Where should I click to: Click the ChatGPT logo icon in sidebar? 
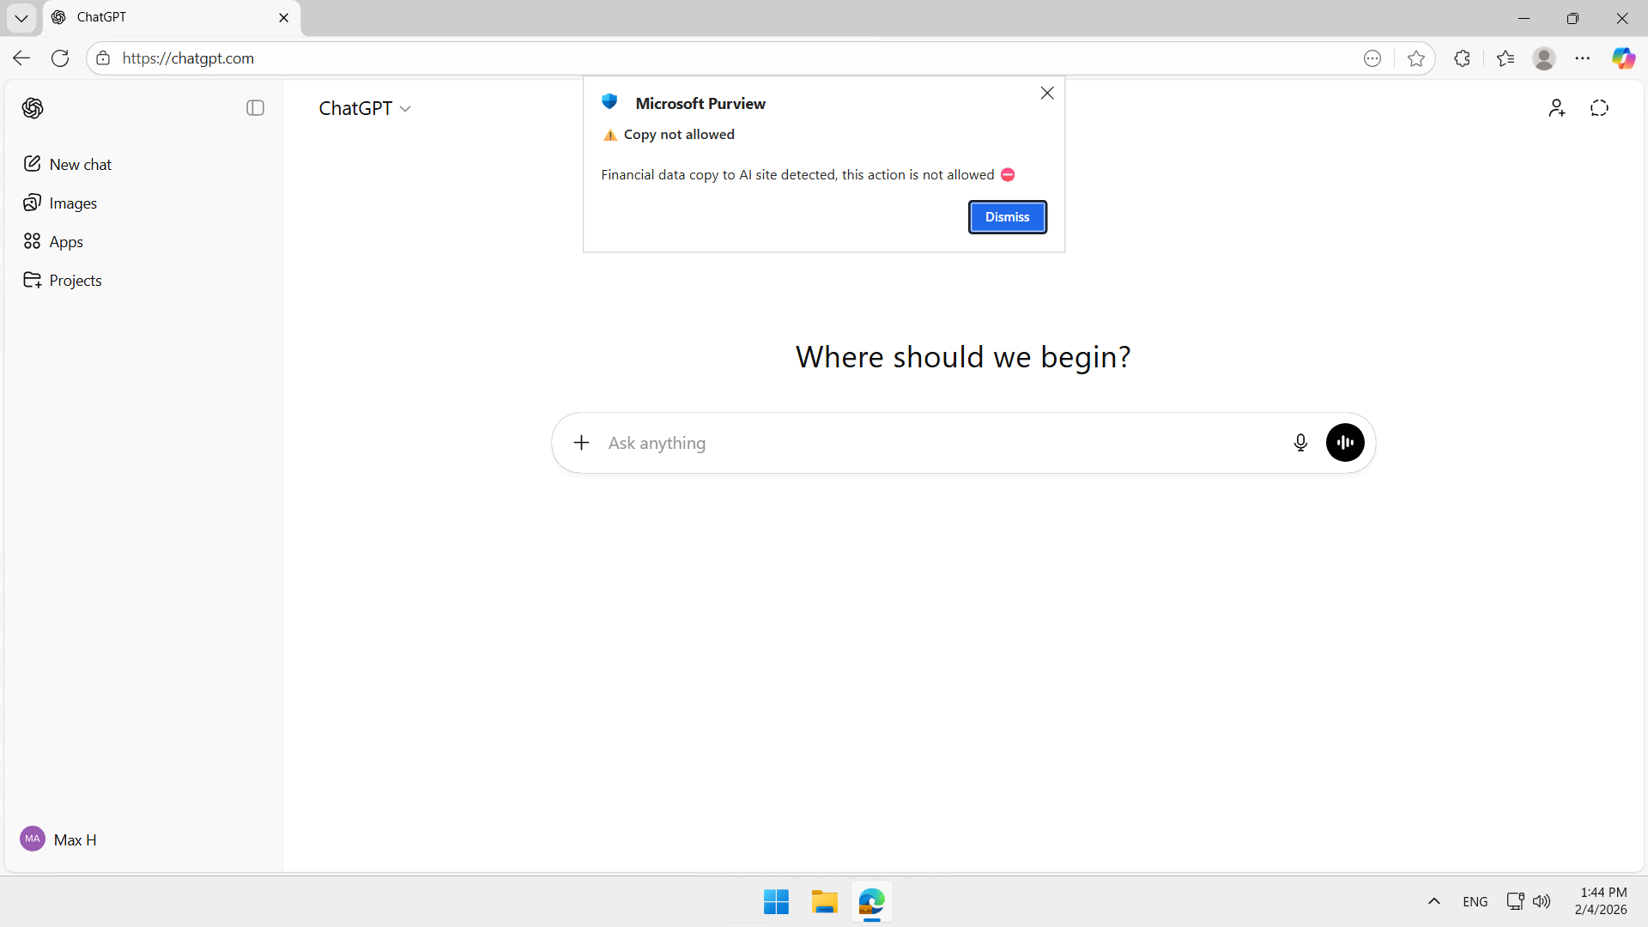click(33, 108)
